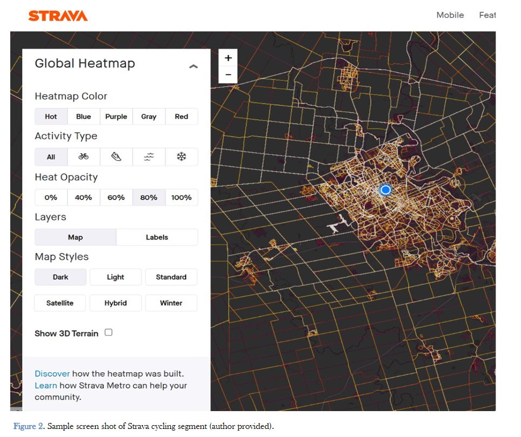Set heat opacity to 60%
The image size is (521, 437).
tap(116, 197)
